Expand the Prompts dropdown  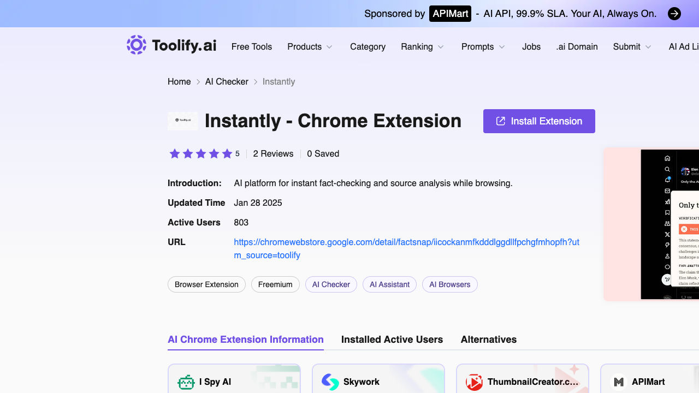[x=483, y=47]
